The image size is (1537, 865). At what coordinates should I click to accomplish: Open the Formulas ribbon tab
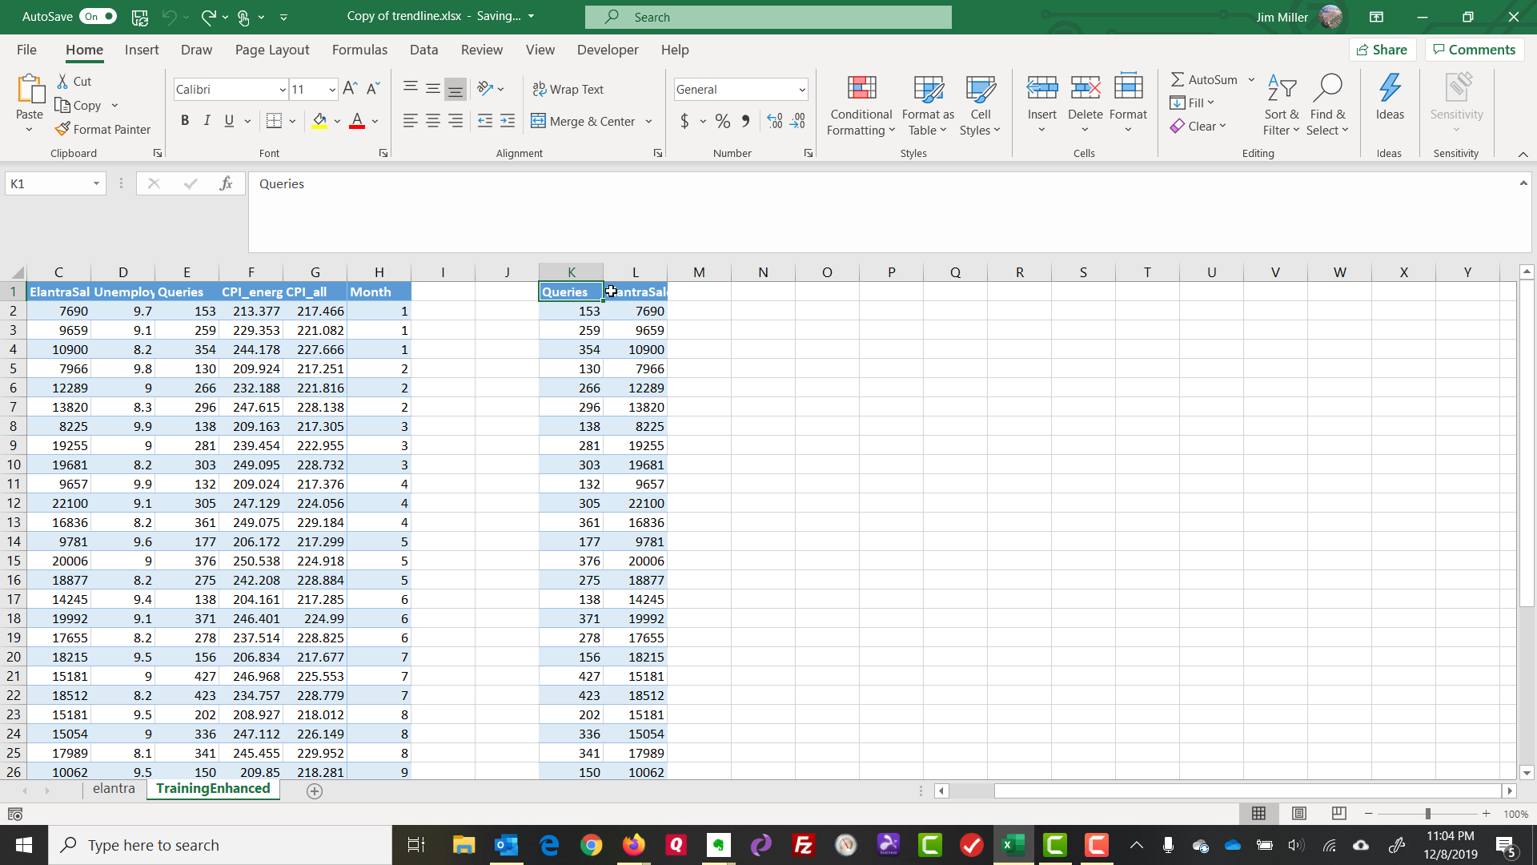[x=359, y=50]
